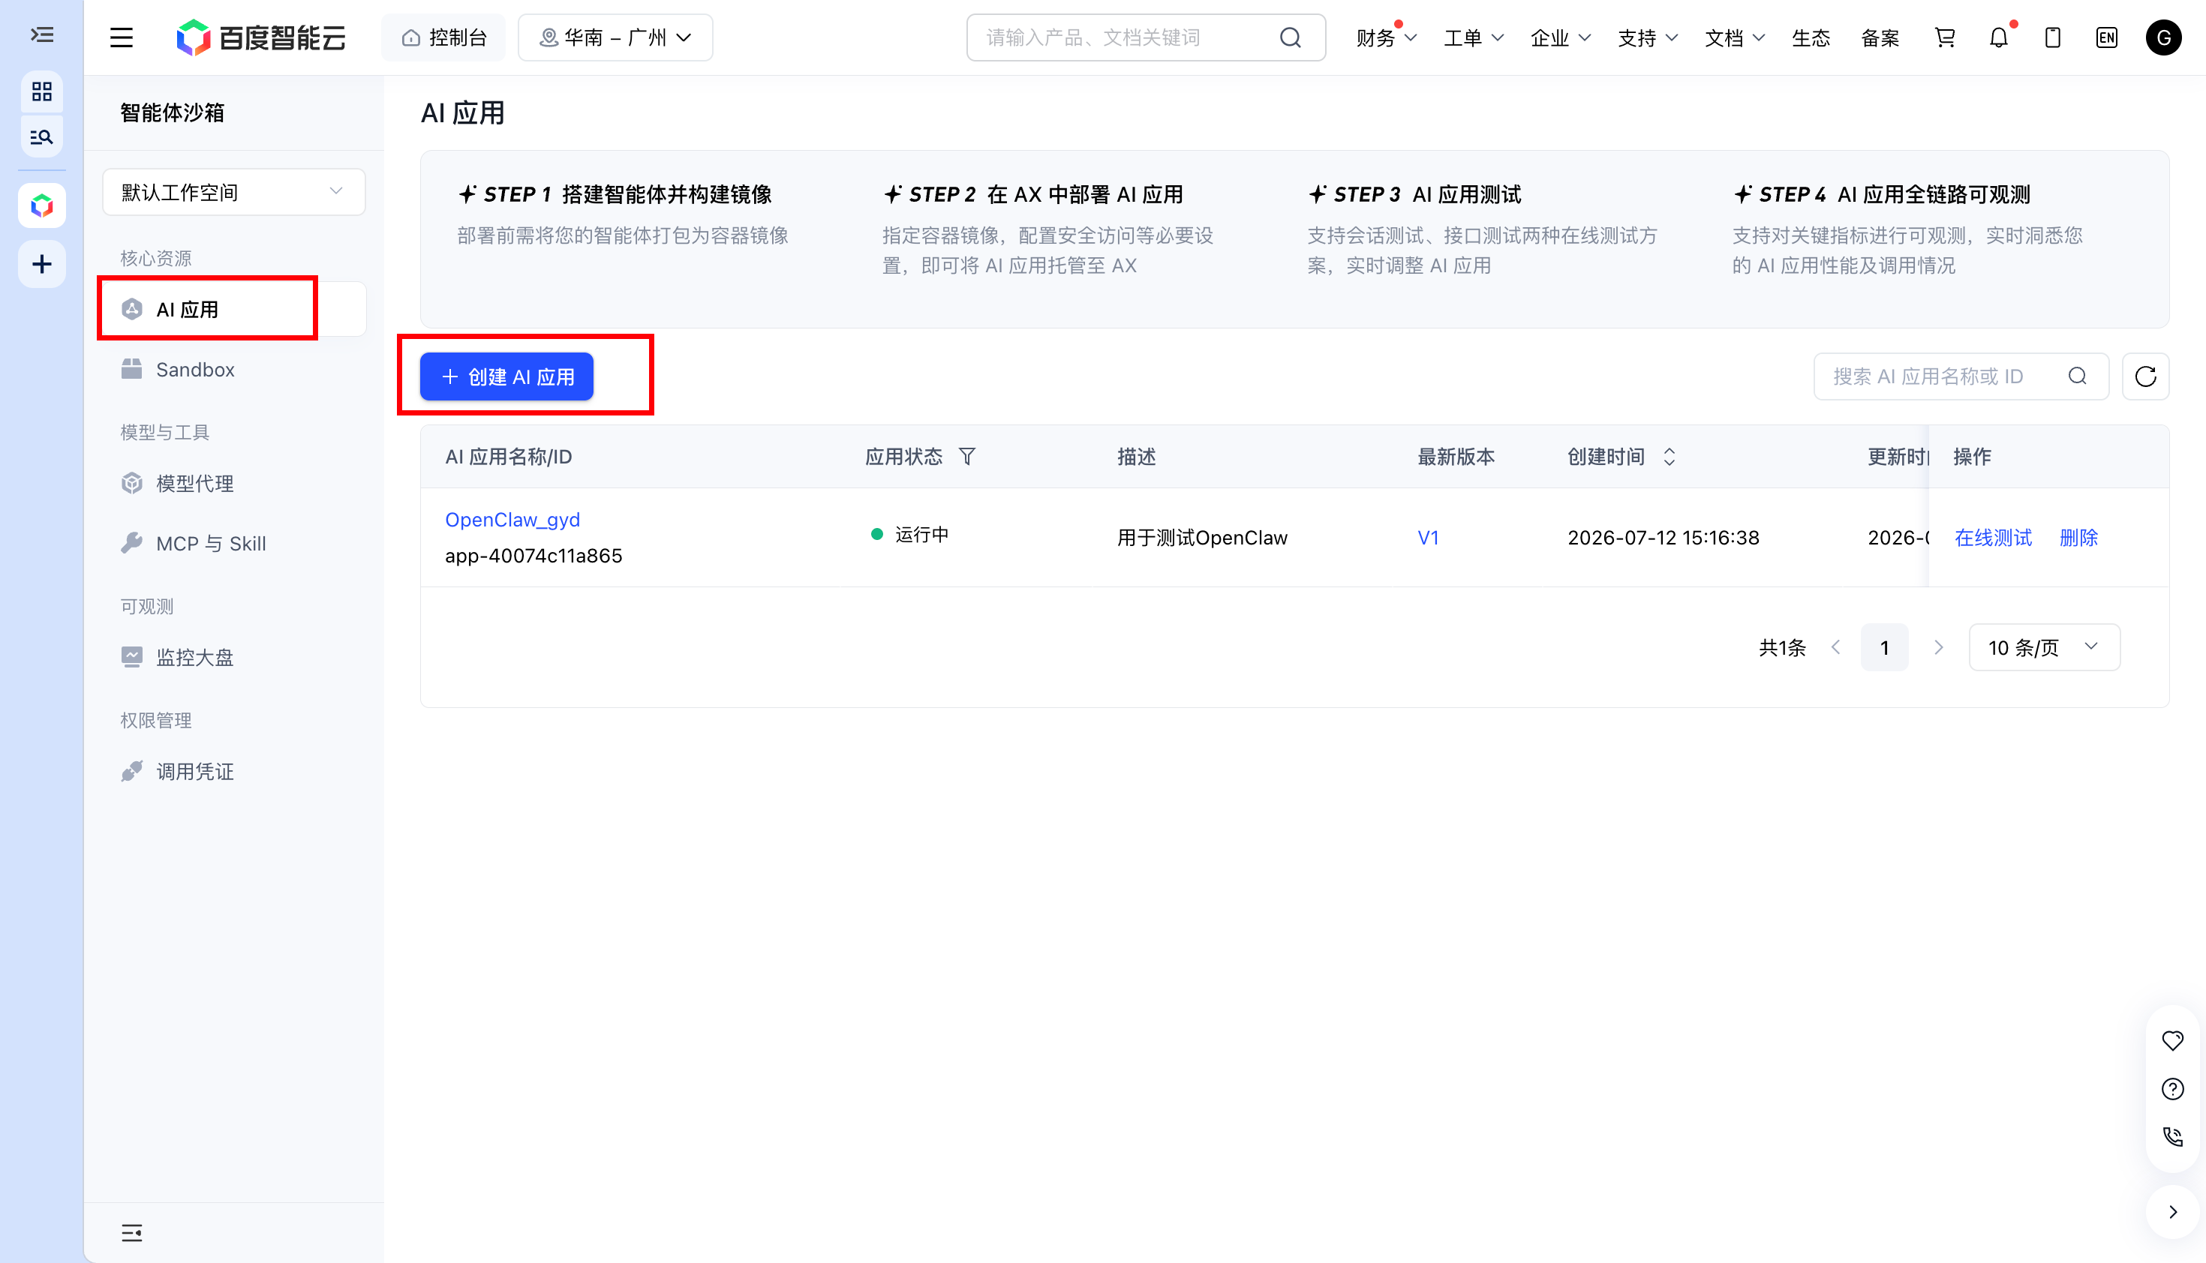This screenshot has height=1263, width=2206.
Task: Open 模型代理 in the sidebar
Action: [233, 483]
